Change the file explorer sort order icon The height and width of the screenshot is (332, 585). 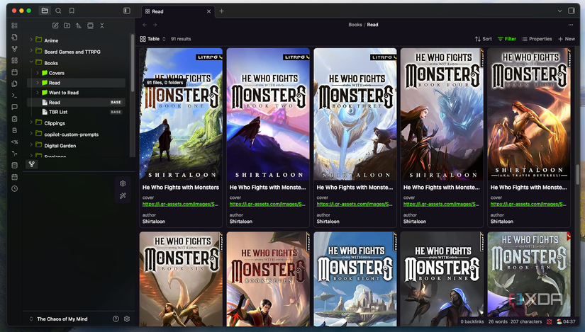point(79,25)
